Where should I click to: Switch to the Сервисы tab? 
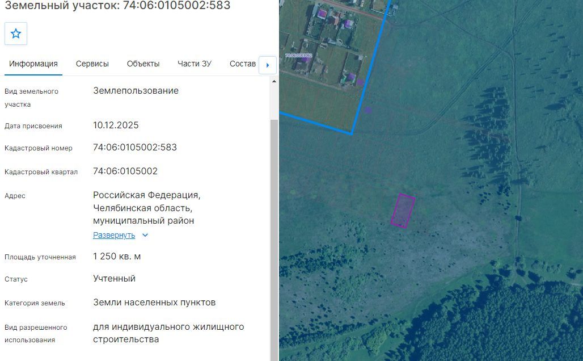pos(92,64)
